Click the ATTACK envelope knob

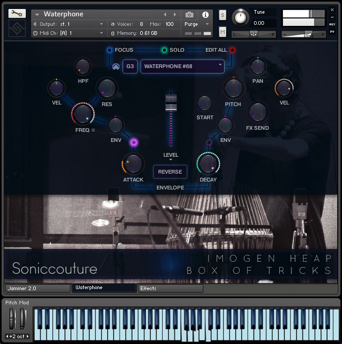133,164
